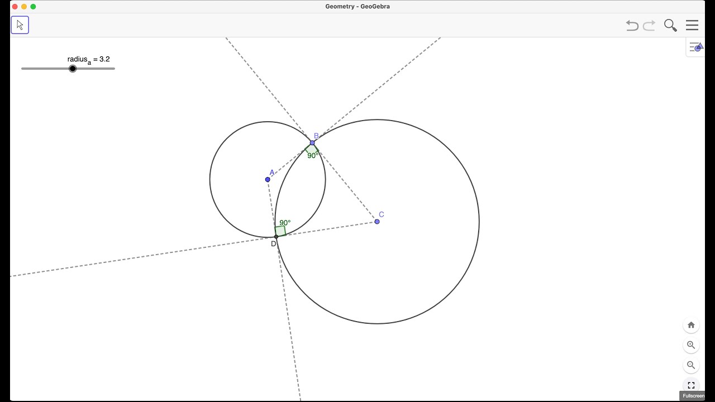
Task: Click the Undo arrow
Action: click(632, 25)
